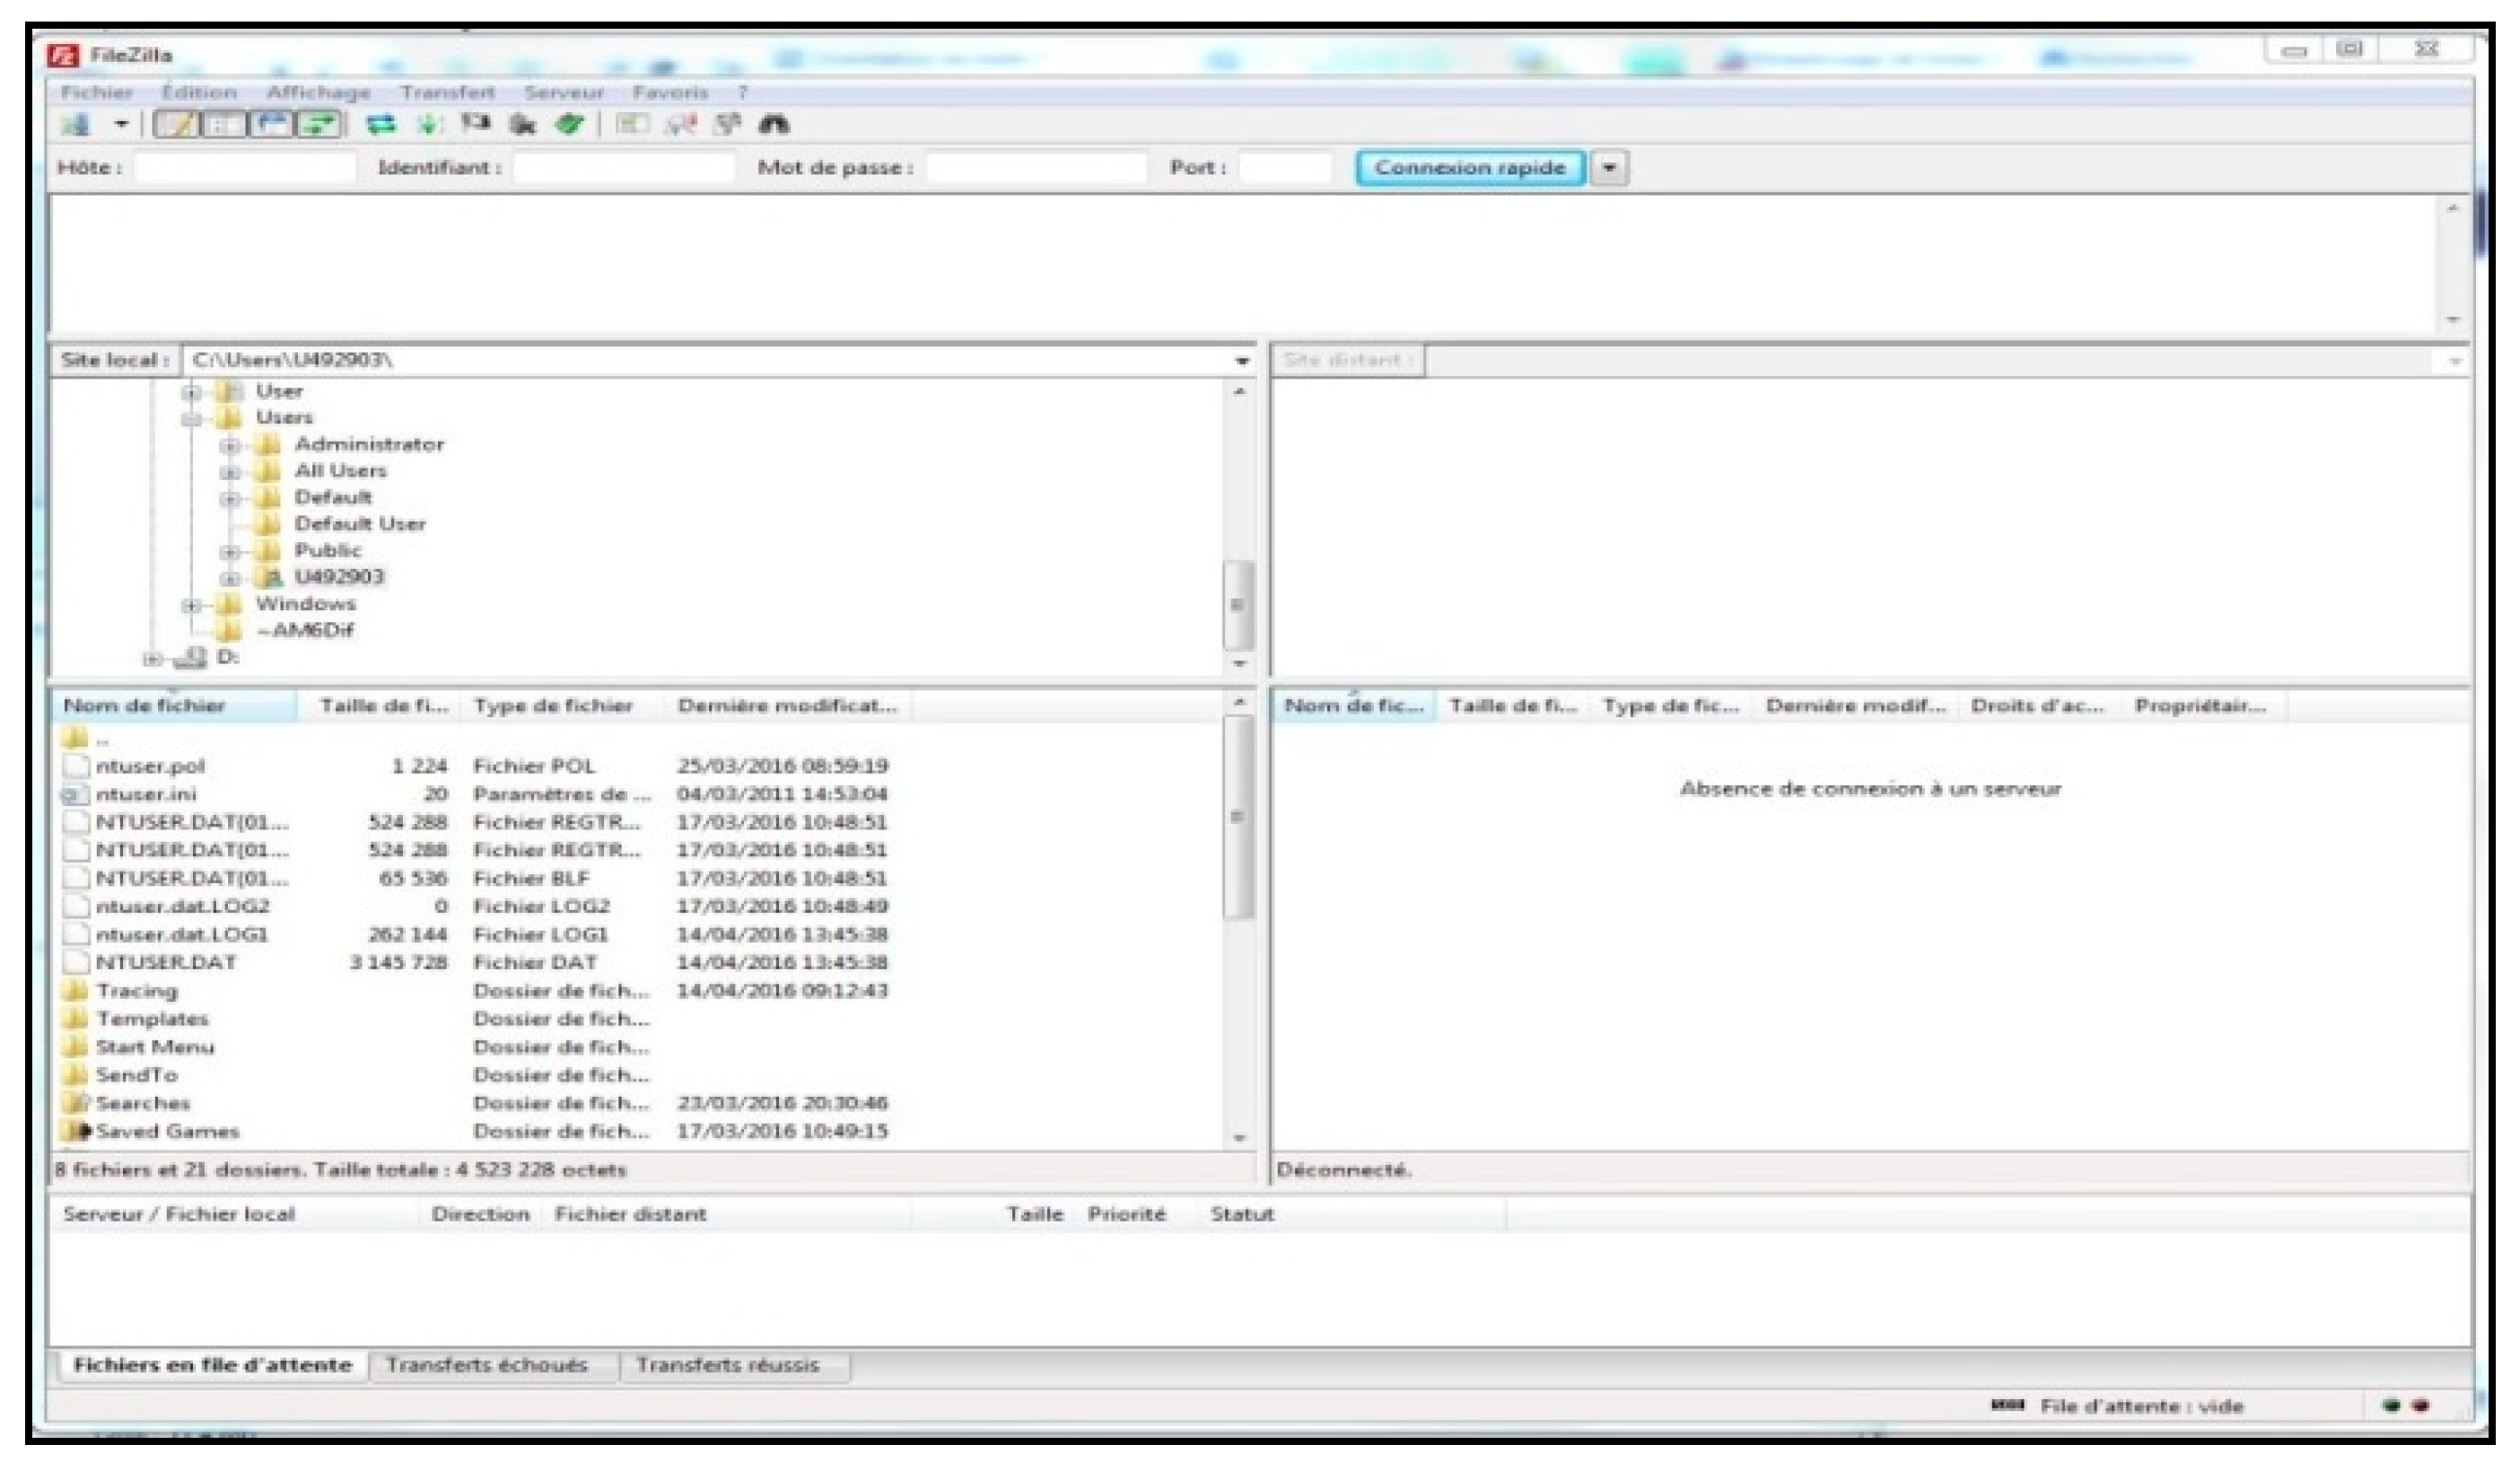This screenshot has height=1471, width=2520.
Task: Toggle the message log display
Action: tap(176, 125)
